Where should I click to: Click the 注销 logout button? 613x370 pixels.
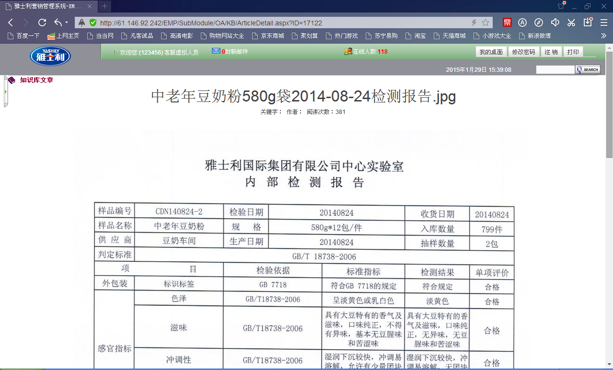pos(551,52)
